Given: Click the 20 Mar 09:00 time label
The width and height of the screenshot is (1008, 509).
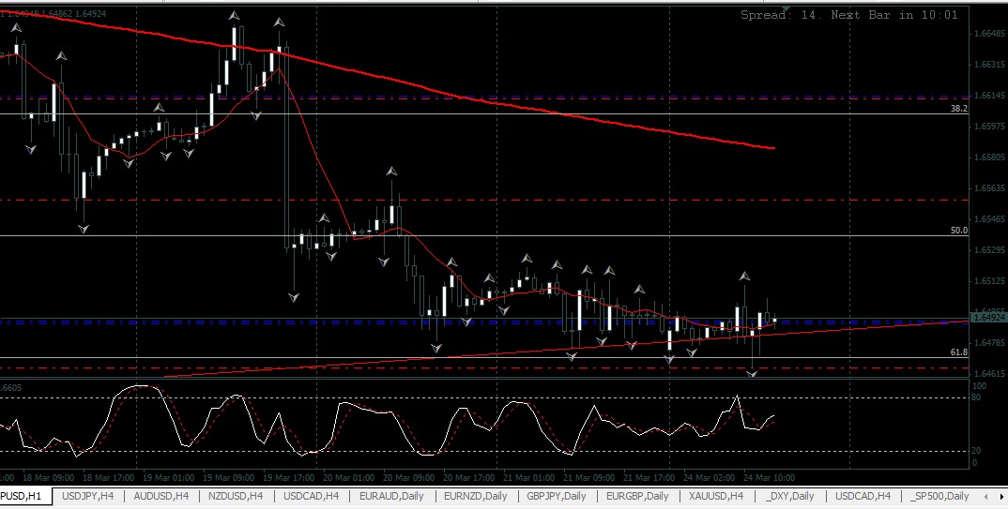Looking at the screenshot, I should coord(409,477).
